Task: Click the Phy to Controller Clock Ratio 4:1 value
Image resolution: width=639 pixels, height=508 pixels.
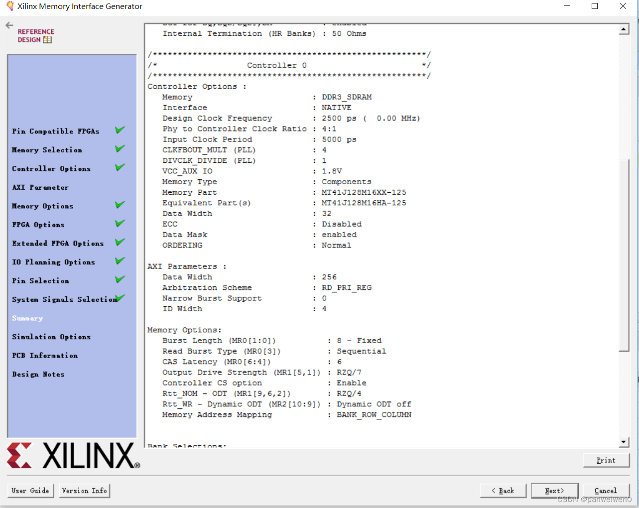Action: point(329,128)
